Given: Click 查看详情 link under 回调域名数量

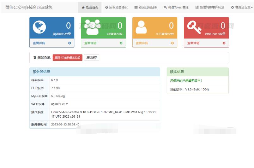Looking at the screenshot, I should point(39,43).
